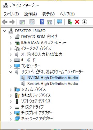The width and height of the screenshot is (93, 130).
Task: Click the Forward arrow toolbar button
Action: click(12, 22)
